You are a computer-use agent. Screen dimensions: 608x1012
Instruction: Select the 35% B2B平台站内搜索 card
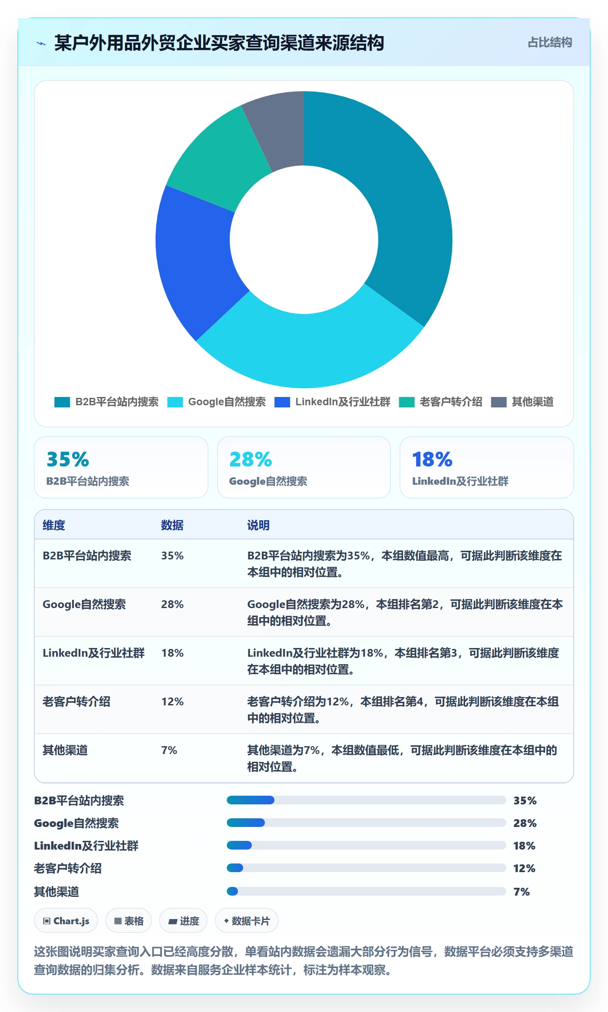click(121, 467)
